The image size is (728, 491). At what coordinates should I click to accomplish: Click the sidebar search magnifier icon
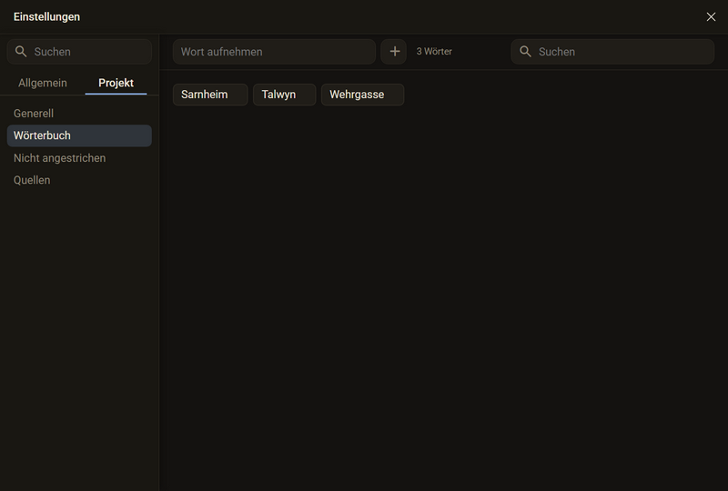click(21, 52)
